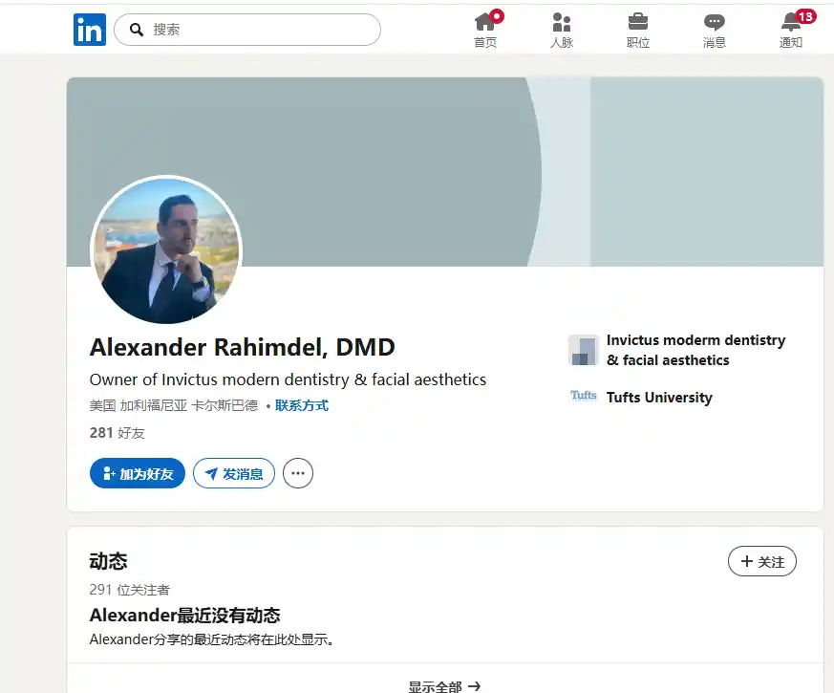
Task: Expand 显示全部 to show all activity
Action: (x=444, y=685)
